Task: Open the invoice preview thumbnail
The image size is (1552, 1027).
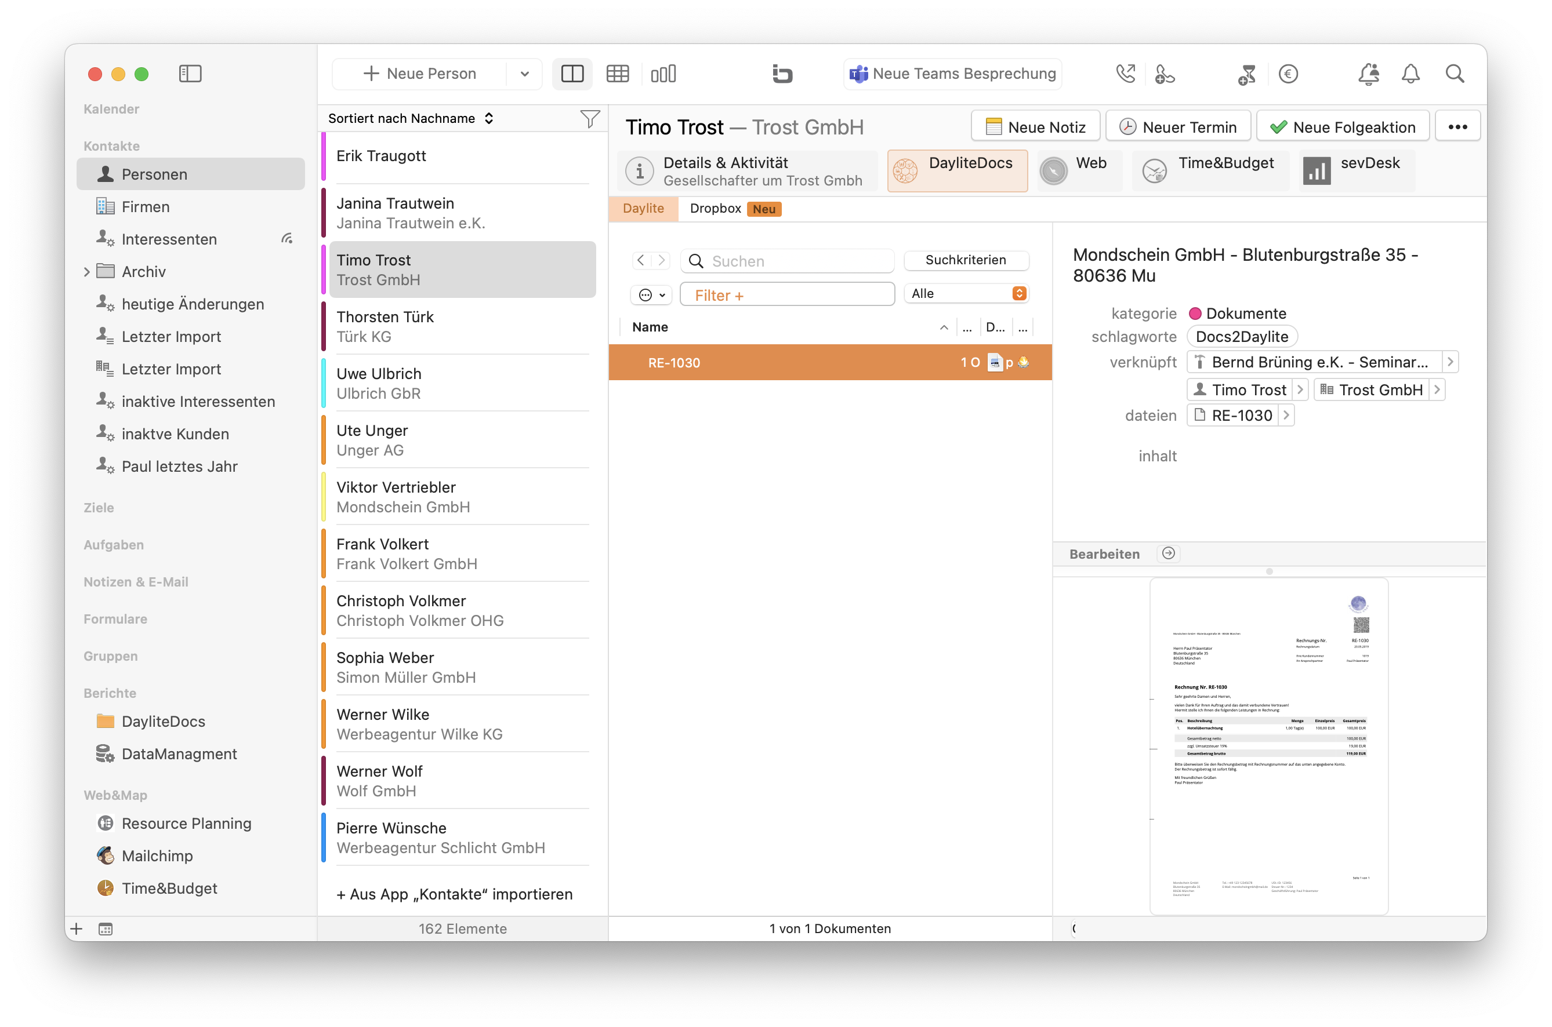Action: pos(1269,745)
